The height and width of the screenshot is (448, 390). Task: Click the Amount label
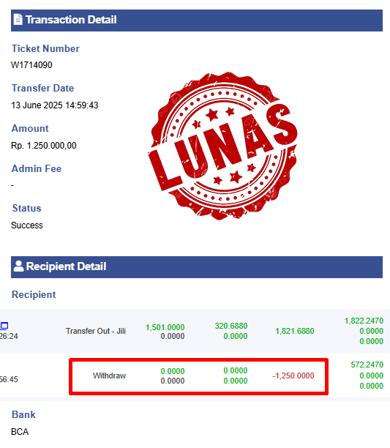pyautogui.click(x=30, y=128)
